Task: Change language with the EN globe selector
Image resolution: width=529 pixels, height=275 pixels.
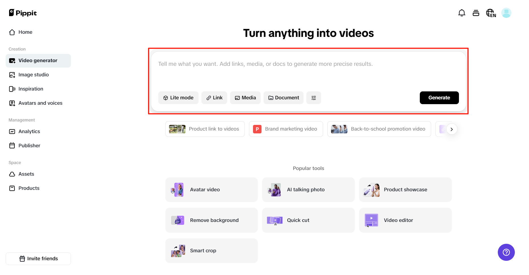Action: (x=491, y=13)
